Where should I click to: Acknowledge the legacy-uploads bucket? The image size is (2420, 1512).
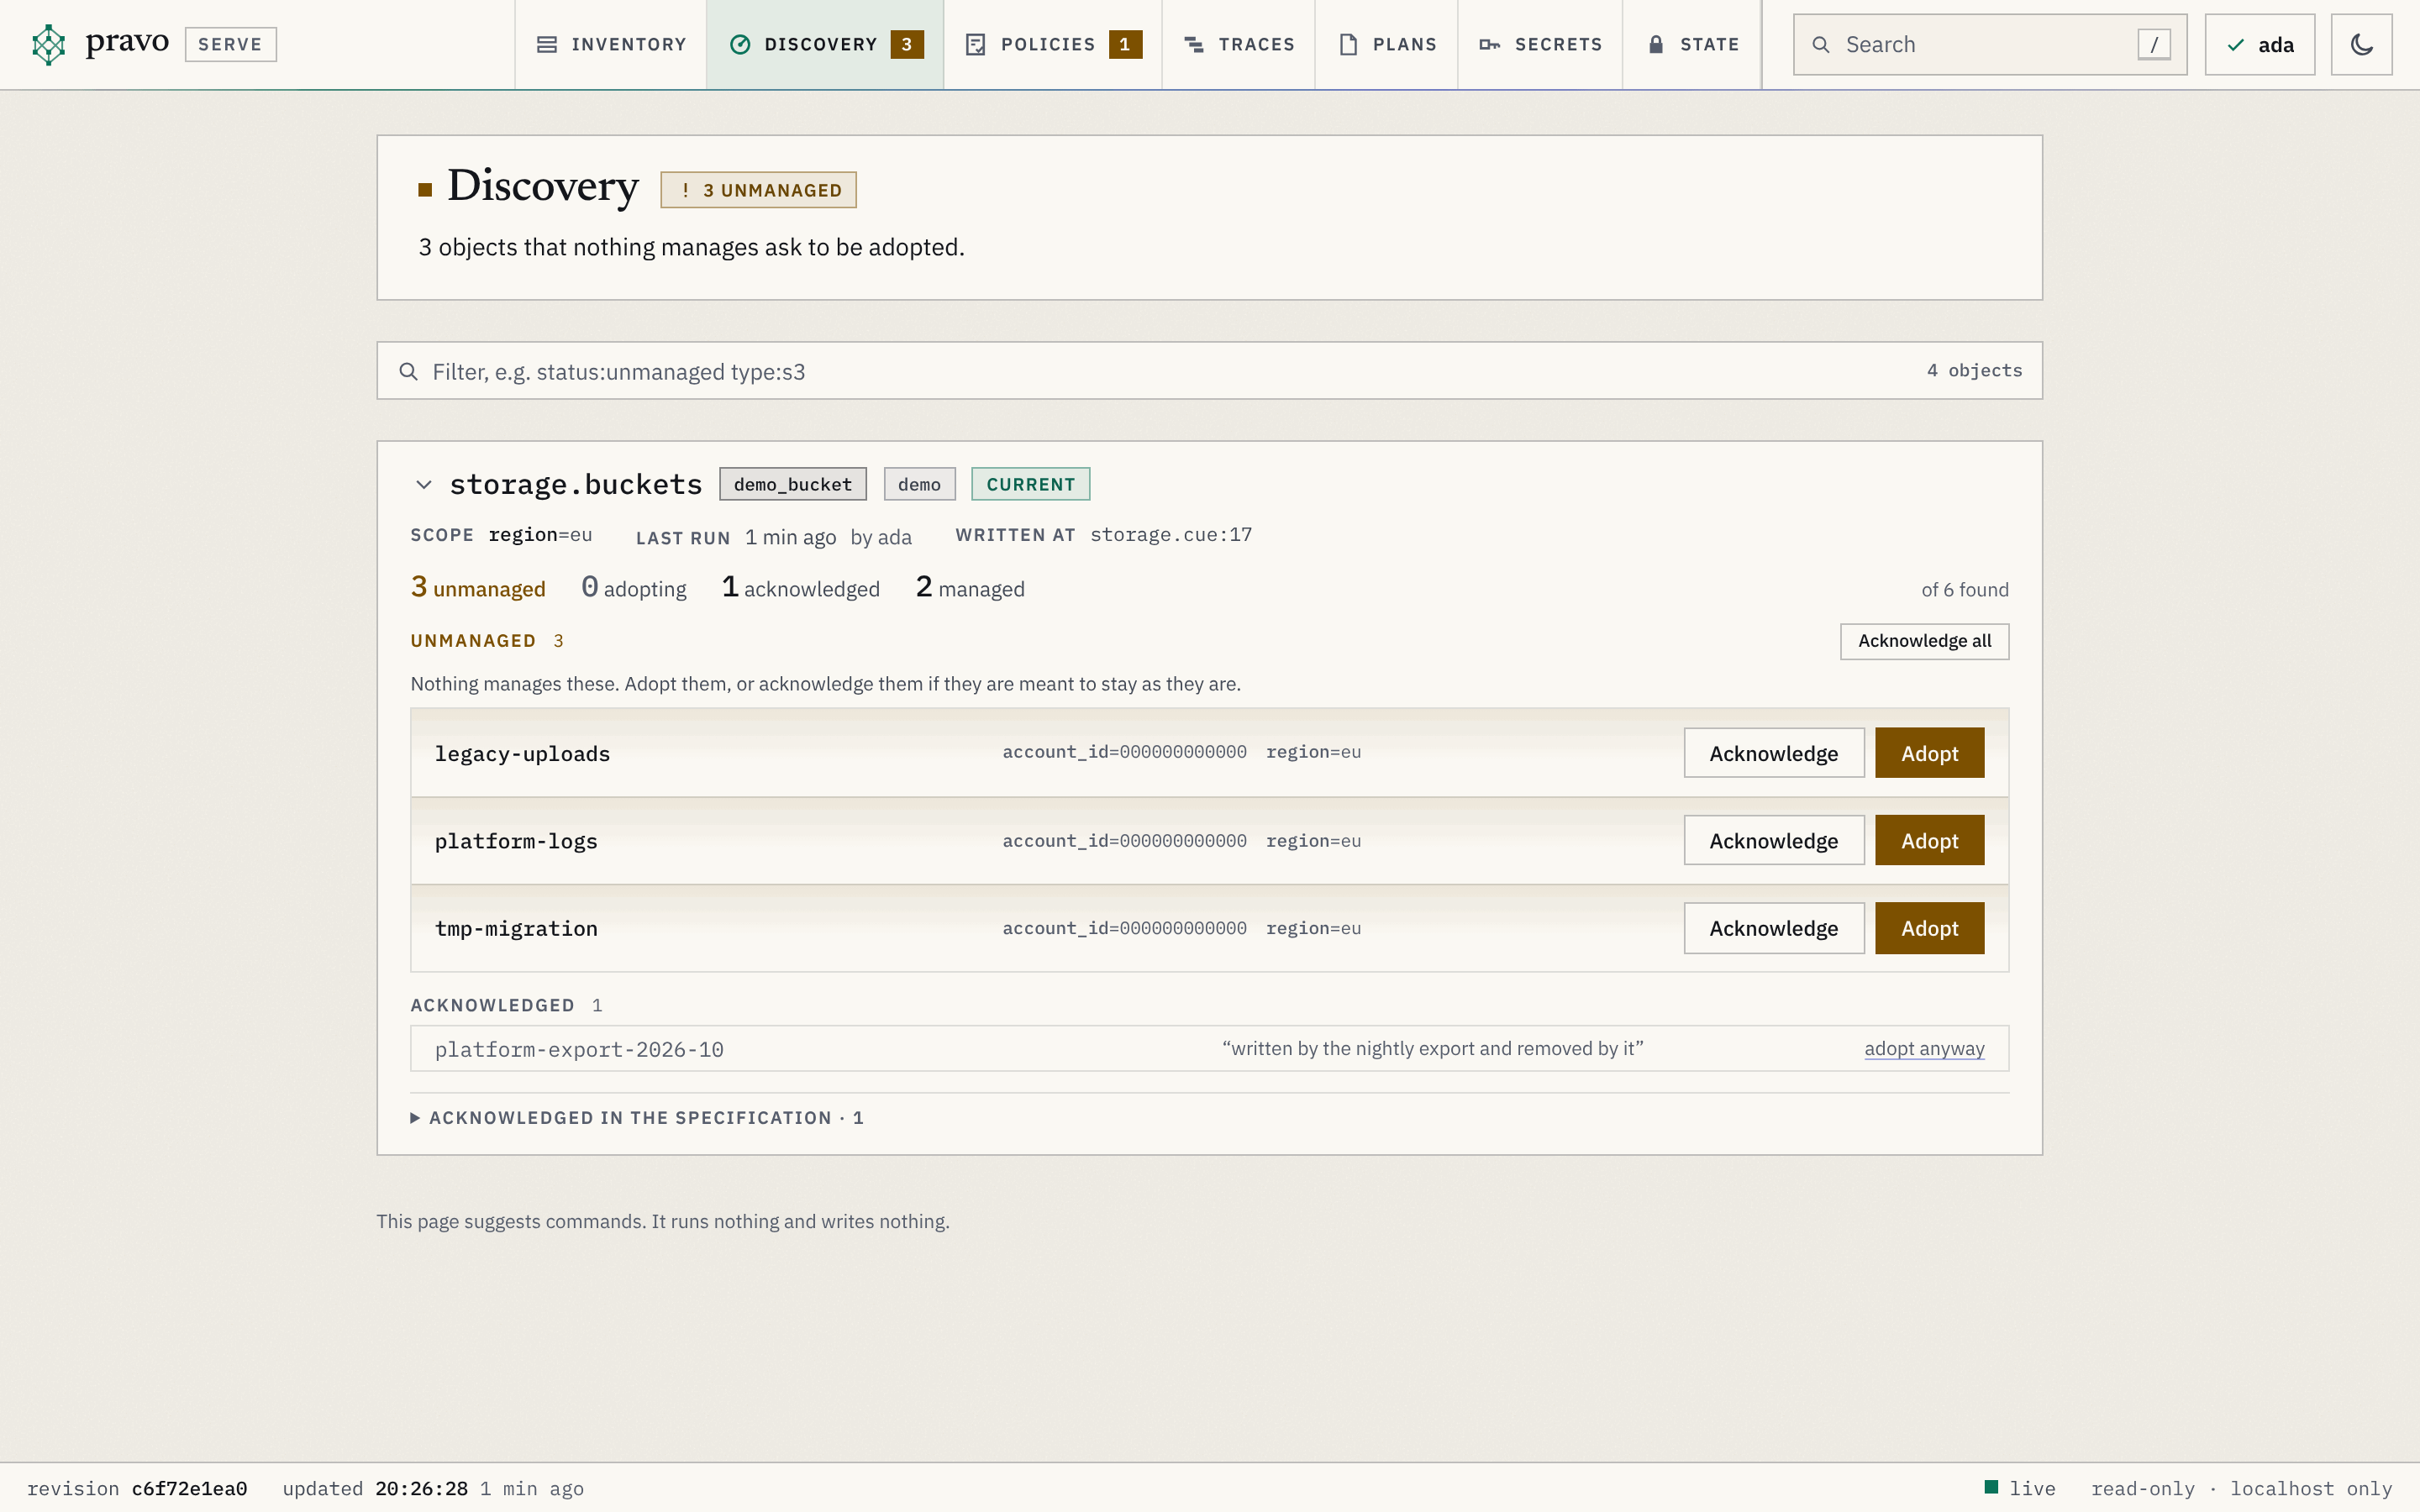(x=1773, y=753)
